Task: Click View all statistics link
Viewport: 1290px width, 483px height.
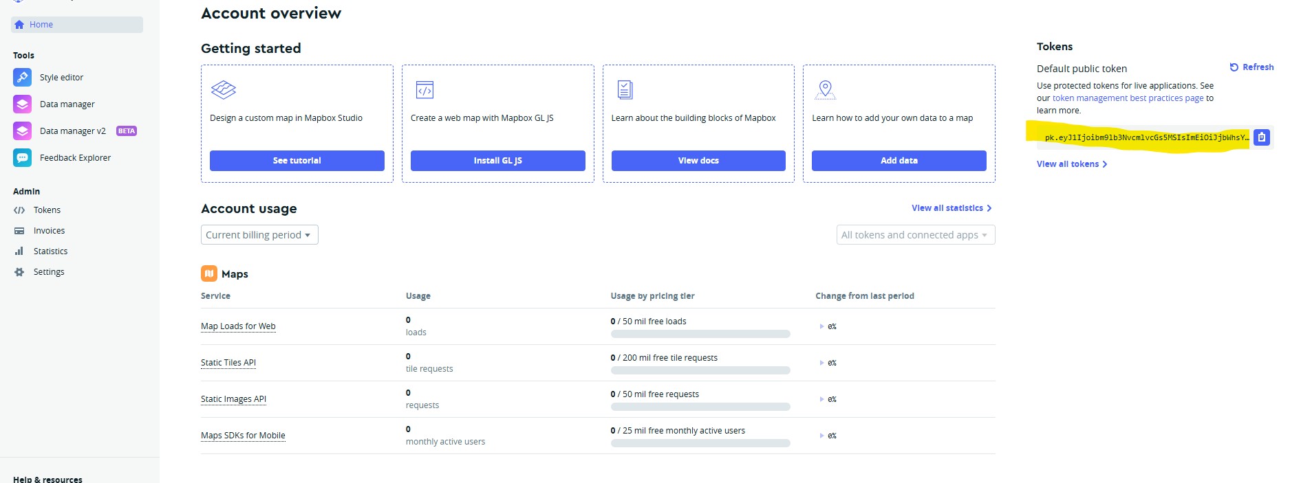Action: (951, 208)
